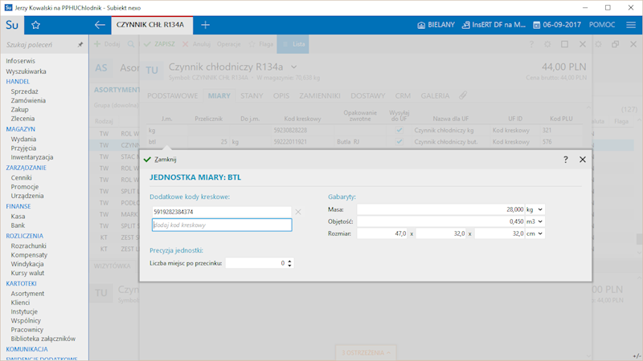Click the Zamknij button
The height and width of the screenshot is (361, 643).
coord(160,160)
